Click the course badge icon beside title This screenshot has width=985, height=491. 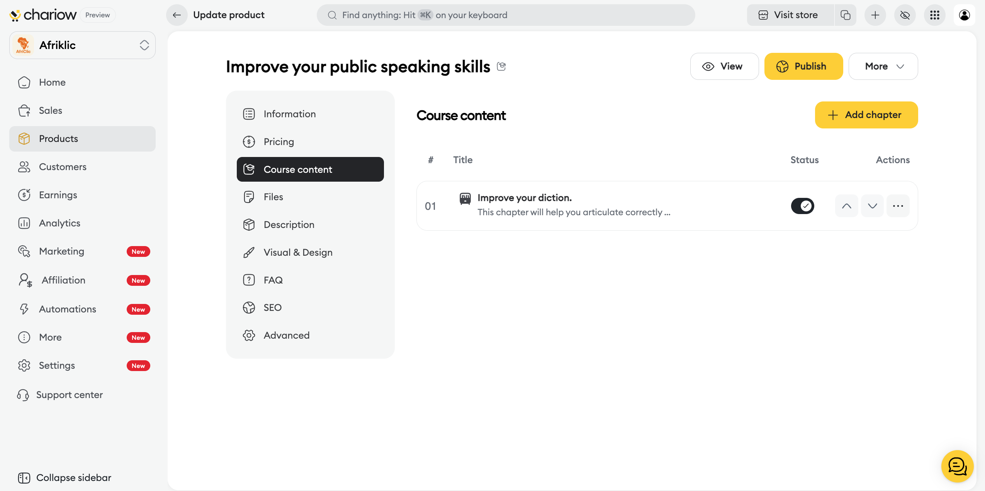click(x=501, y=66)
